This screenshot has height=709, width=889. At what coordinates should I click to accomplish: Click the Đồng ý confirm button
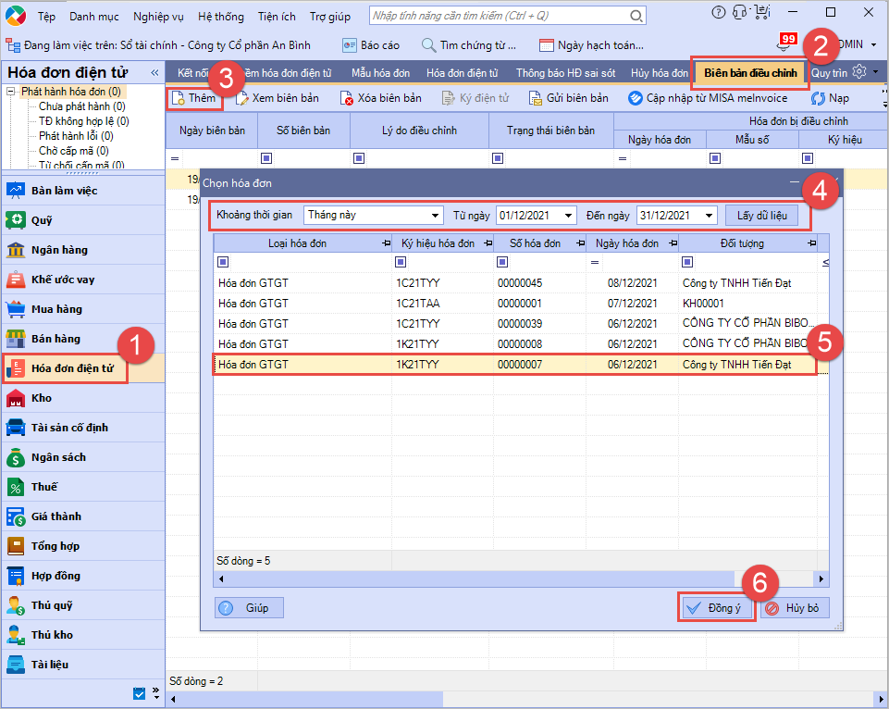click(x=715, y=608)
